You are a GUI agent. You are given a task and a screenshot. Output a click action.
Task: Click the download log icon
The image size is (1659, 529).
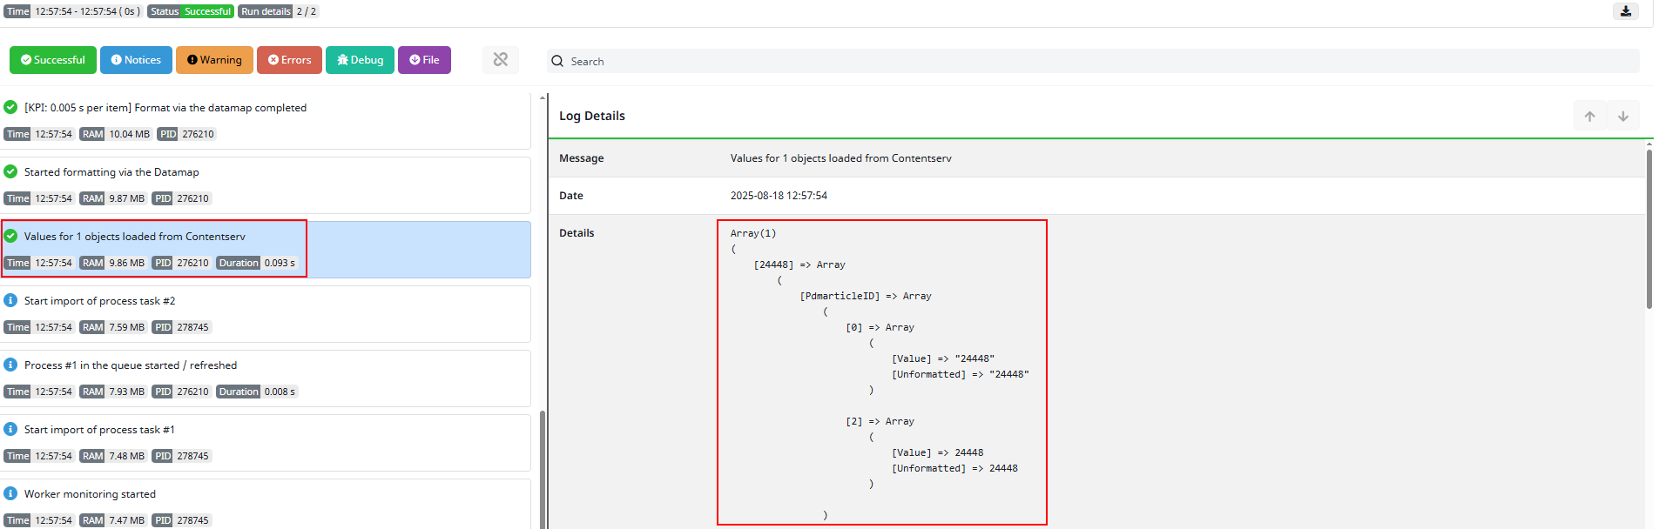pos(1626,11)
